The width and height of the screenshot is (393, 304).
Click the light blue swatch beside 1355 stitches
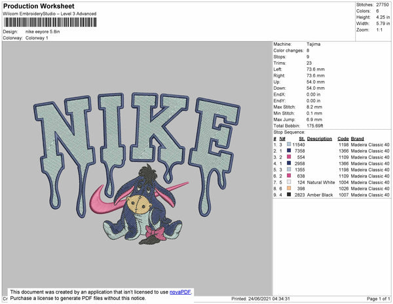pos(289,170)
